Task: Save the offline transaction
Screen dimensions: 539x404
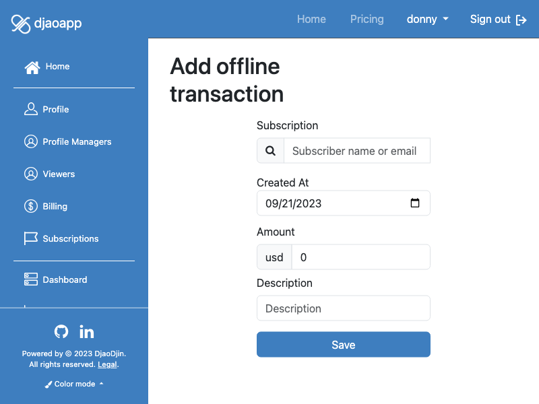Action: click(344, 344)
